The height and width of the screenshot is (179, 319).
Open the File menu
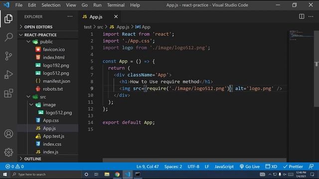[x=19, y=5]
